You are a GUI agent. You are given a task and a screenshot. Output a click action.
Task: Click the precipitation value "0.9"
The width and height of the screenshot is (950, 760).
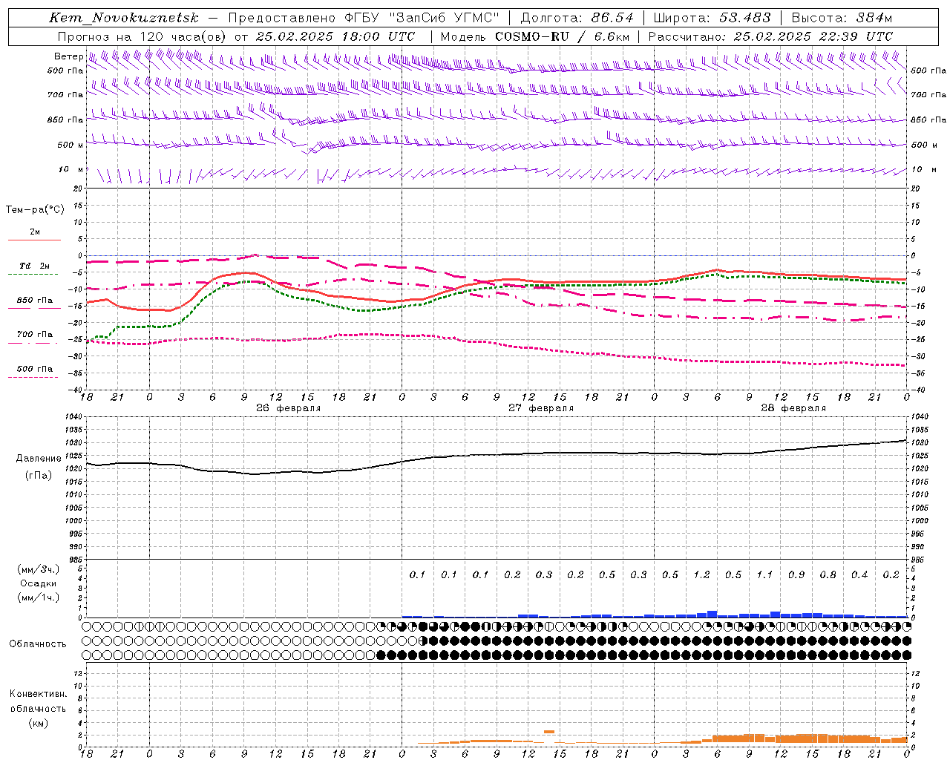pos(796,574)
